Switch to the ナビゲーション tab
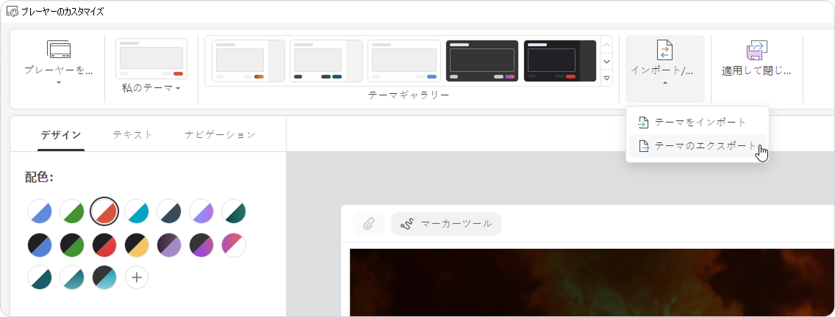Image resolution: width=835 pixels, height=317 pixels. click(220, 134)
